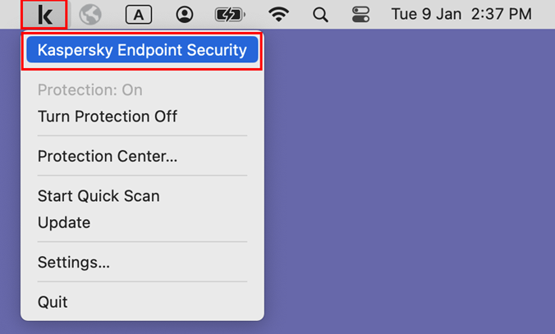Click the dimmed globe icon in menu bar
555x334 pixels.
coord(90,14)
